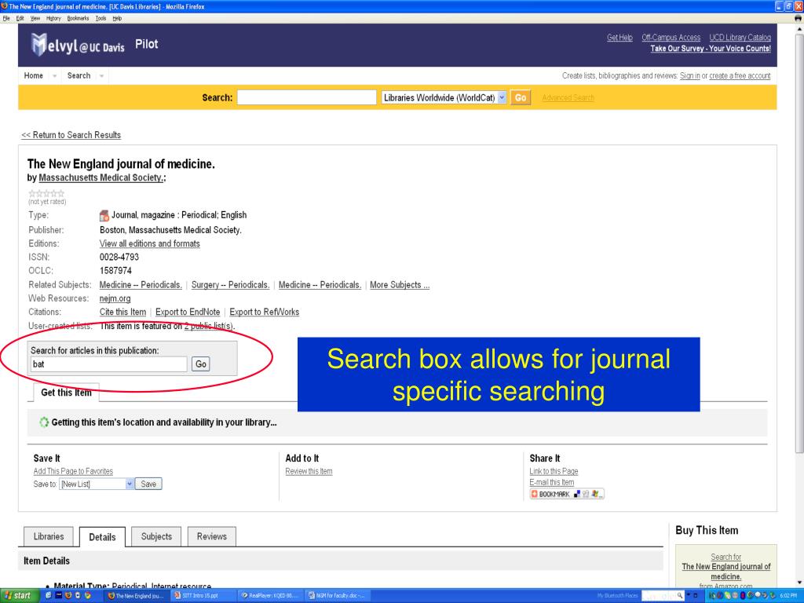
Task: Open the Tools menu
Action: click(x=101, y=18)
